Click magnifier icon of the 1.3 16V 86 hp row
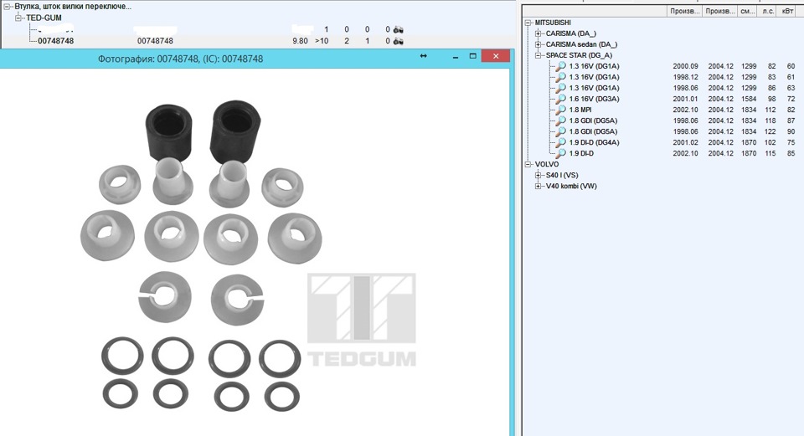The width and height of the screenshot is (804, 436). tap(561, 88)
